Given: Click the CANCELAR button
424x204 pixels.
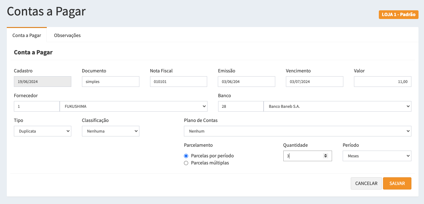Looking at the screenshot, I should tap(366, 183).
